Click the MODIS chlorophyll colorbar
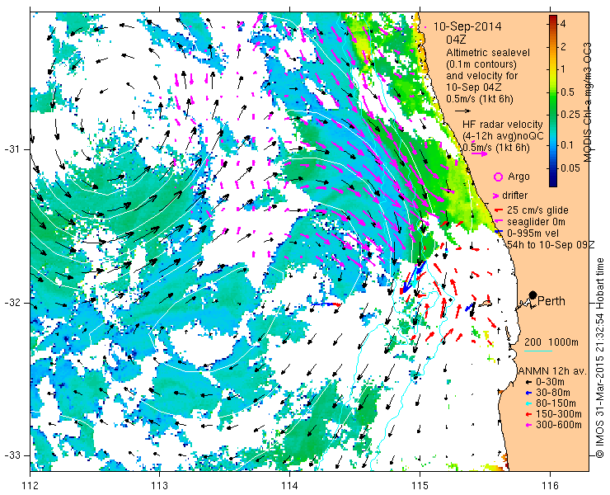The height and width of the screenshot is (495, 610). pos(553,101)
